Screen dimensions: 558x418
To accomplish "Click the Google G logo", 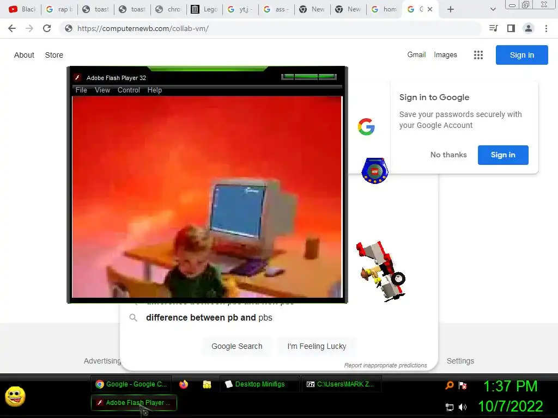I will pyautogui.click(x=366, y=127).
